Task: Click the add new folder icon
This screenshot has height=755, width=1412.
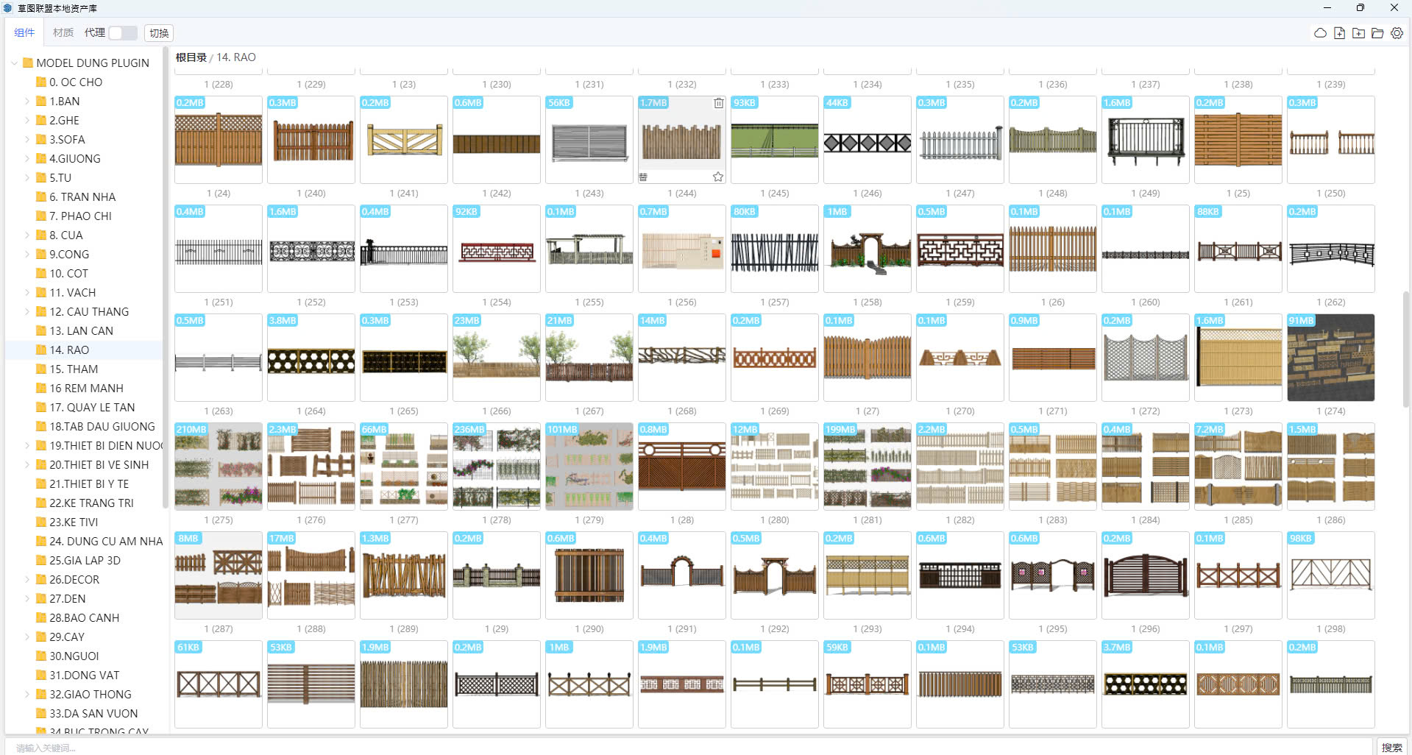Action: (1358, 33)
